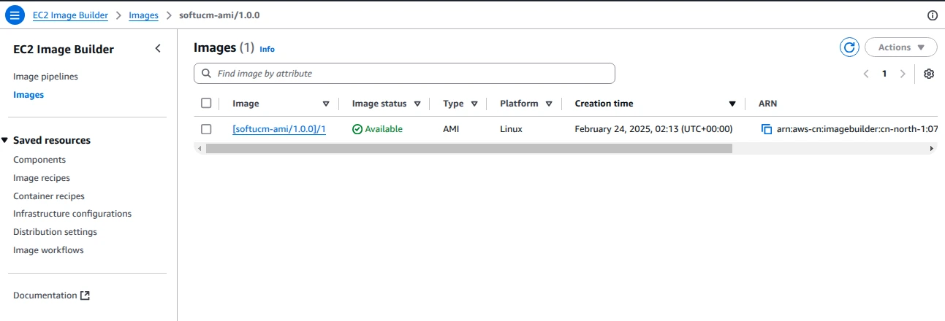Viewport: 945px width, 321px height.
Task: Click page number 1
Action: tap(884, 74)
